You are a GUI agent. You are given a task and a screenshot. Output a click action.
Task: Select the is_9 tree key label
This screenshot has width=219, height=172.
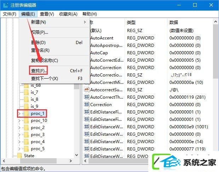34,106
